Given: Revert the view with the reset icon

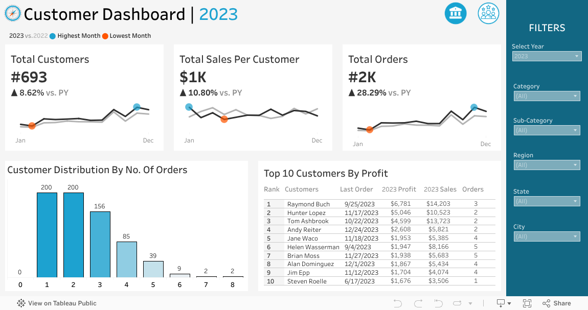Looking at the screenshot, I should (x=438, y=303).
